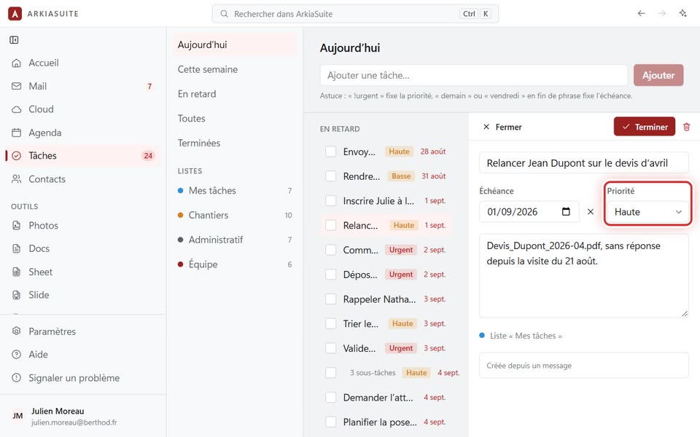Open Julien Moreau's account profile
Screen dimensions: 700x437
[x=83, y=416]
